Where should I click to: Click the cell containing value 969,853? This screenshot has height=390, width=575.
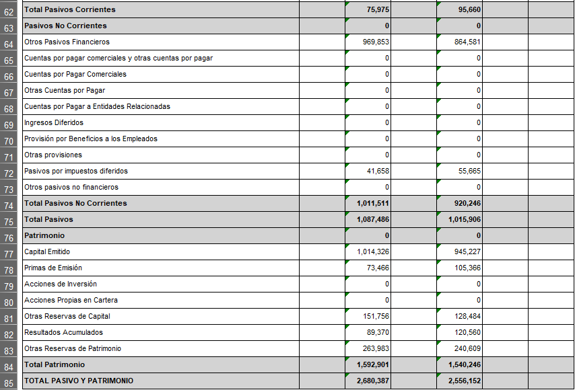[x=368, y=42]
